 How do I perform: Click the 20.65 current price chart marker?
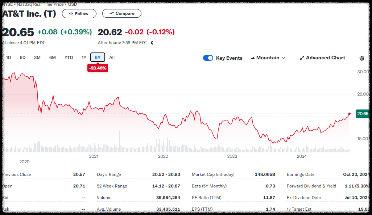pyautogui.click(x=363, y=114)
